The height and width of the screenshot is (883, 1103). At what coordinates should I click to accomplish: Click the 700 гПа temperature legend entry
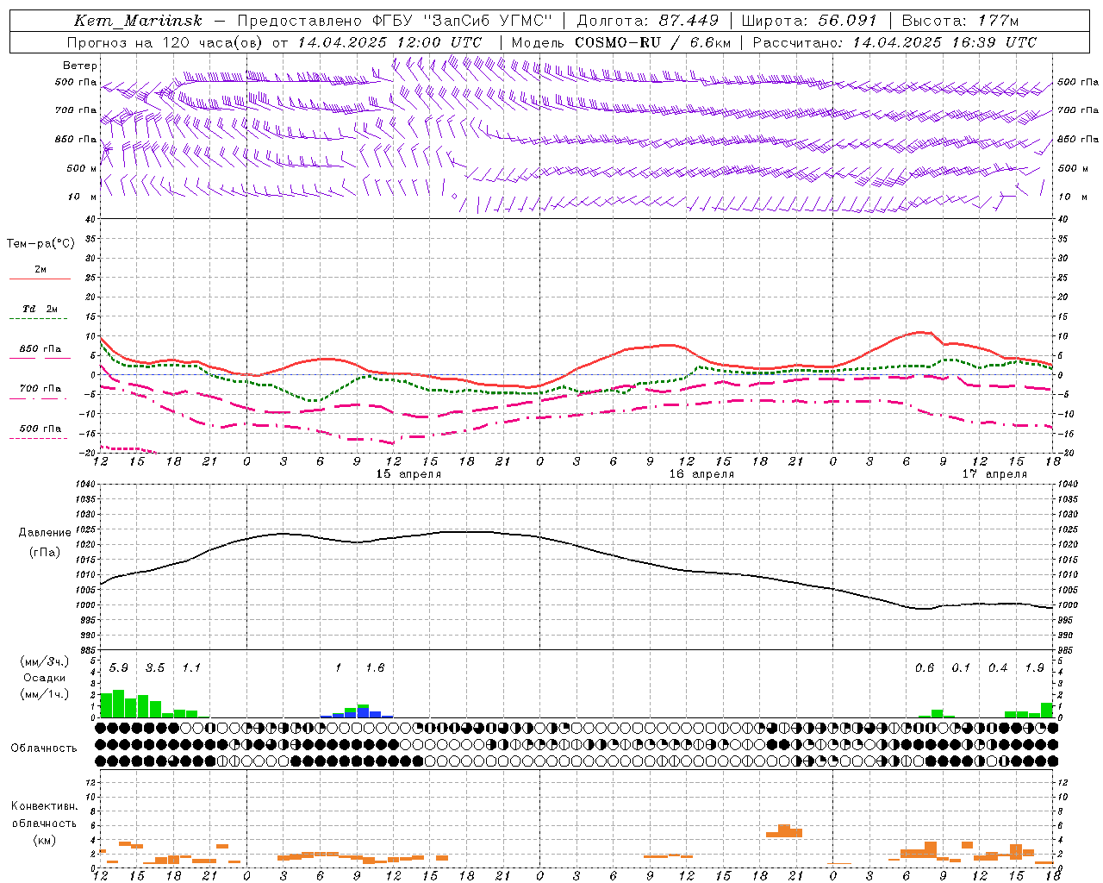pos(41,389)
